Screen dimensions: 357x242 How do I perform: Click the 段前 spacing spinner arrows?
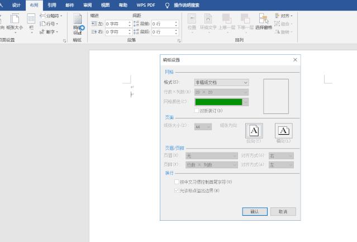tap(176, 23)
